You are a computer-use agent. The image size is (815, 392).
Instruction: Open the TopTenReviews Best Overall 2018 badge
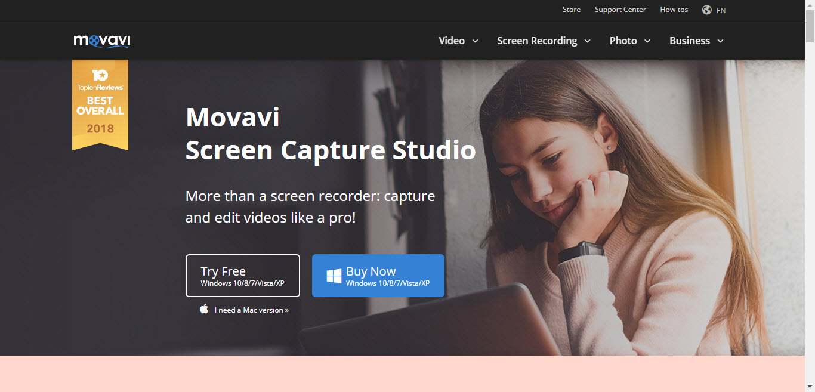pos(100,106)
